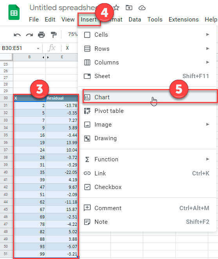Select row 40 header

pos(6,172)
